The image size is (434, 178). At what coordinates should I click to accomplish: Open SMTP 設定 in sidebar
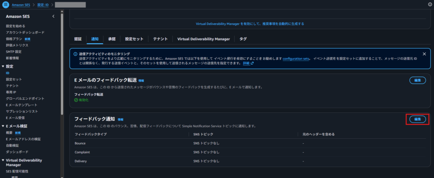(14, 52)
